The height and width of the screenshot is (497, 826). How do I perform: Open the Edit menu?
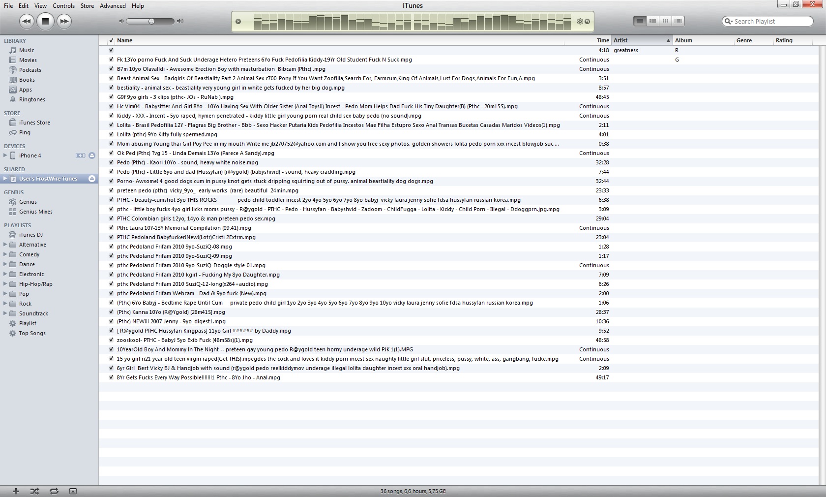[24, 6]
